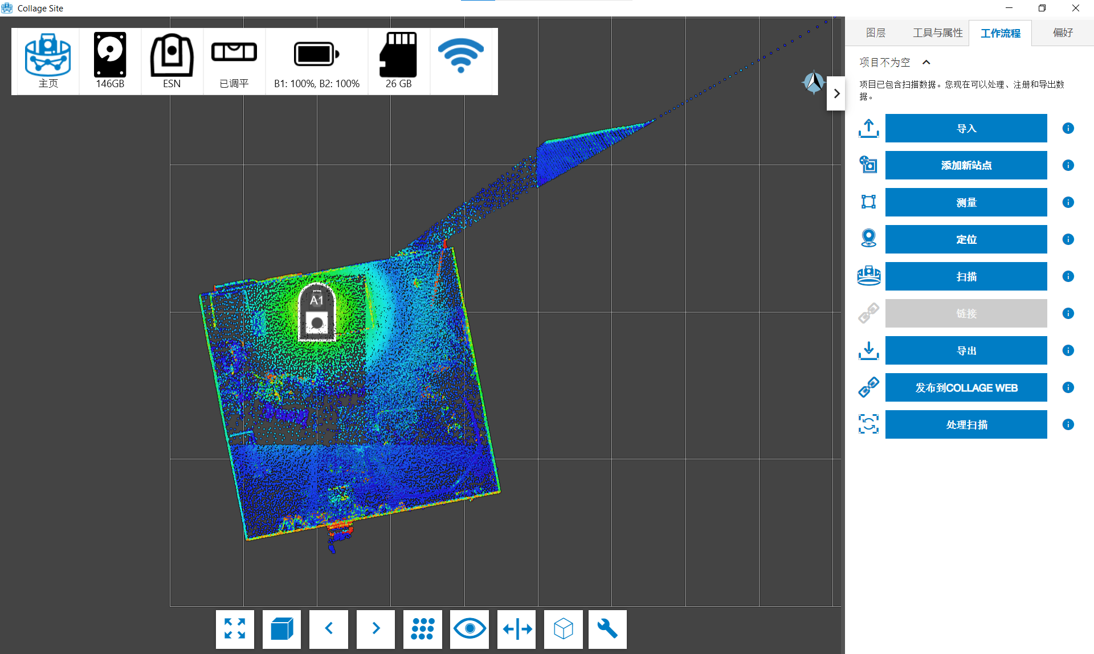This screenshot has width=1094, height=654.
Task: Collapse the right side panel arrow
Action: click(836, 93)
